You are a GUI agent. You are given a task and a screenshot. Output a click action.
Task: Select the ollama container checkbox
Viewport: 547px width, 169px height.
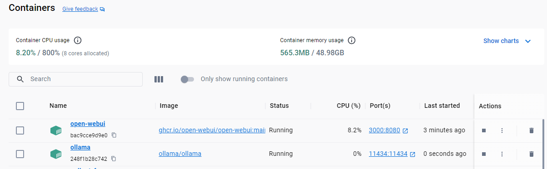[20, 154]
